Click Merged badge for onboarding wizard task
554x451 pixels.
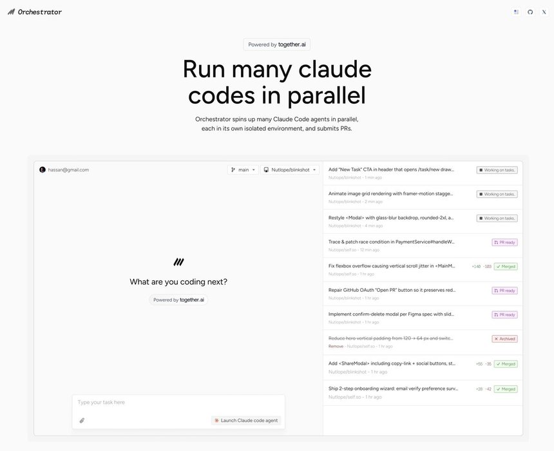(x=506, y=389)
